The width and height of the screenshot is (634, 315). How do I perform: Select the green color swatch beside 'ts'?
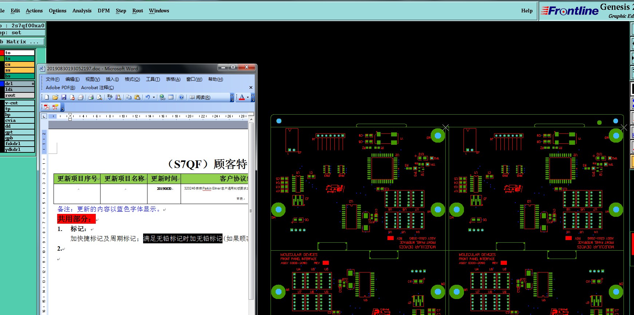pyautogui.click(x=2, y=59)
